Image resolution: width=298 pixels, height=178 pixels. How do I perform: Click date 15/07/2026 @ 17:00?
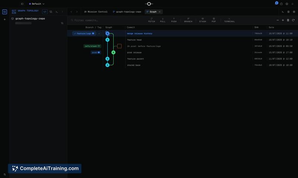point(280,53)
